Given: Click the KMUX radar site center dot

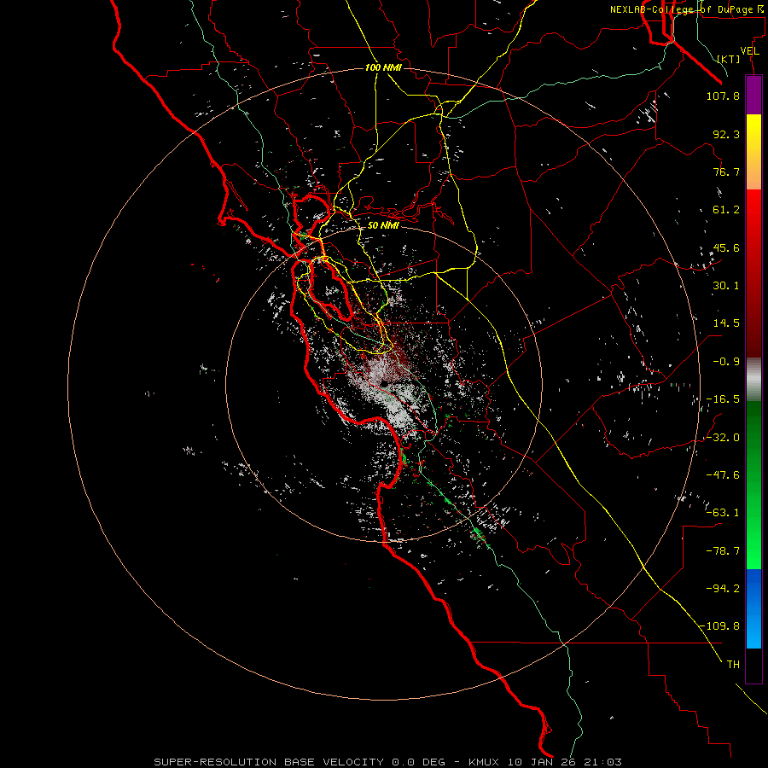Looking at the screenshot, I should (385, 383).
